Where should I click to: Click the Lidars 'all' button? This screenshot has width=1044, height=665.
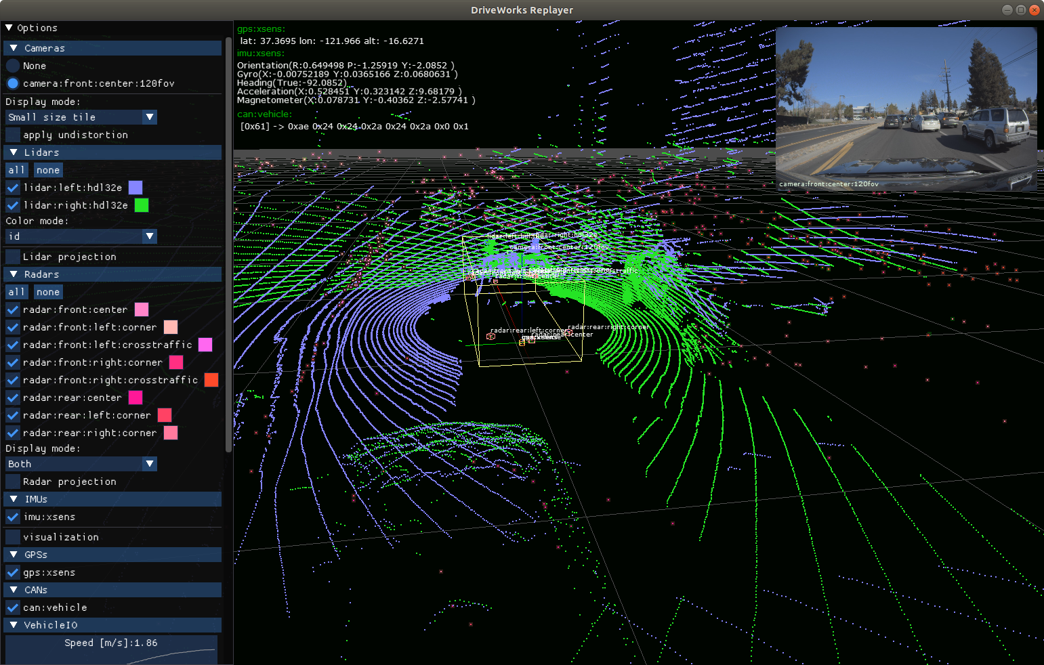click(x=17, y=170)
